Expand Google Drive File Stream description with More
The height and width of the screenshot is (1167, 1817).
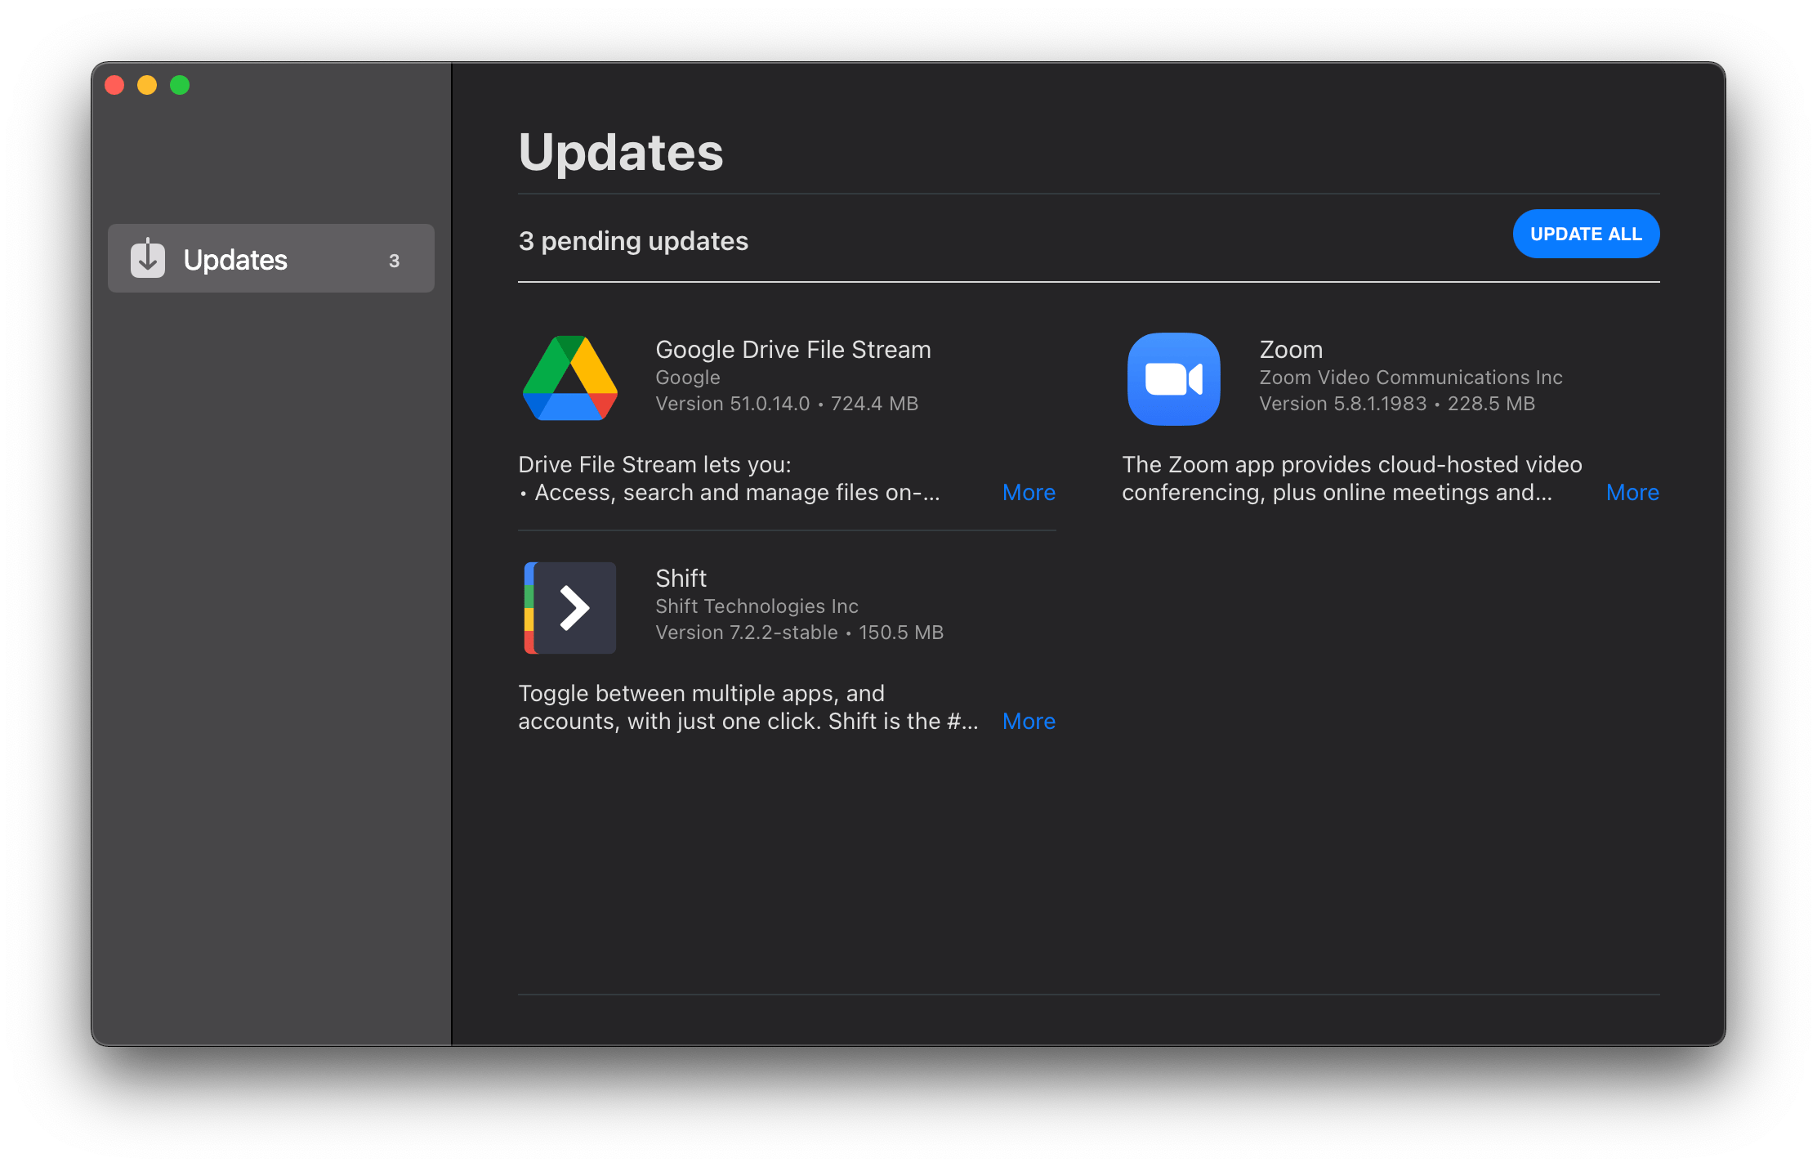pos(1029,492)
